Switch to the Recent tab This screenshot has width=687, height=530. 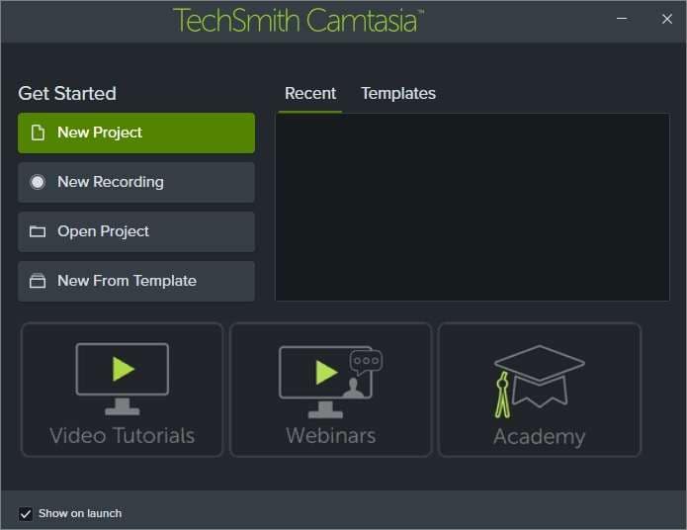click(x=310, y=93)
